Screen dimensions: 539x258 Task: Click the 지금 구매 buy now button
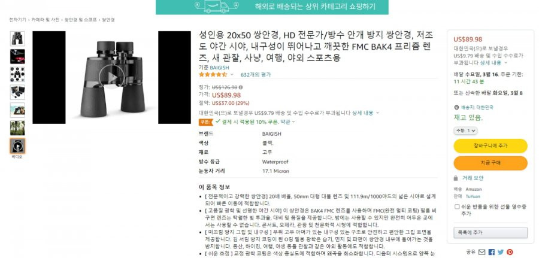pos(490,163)
